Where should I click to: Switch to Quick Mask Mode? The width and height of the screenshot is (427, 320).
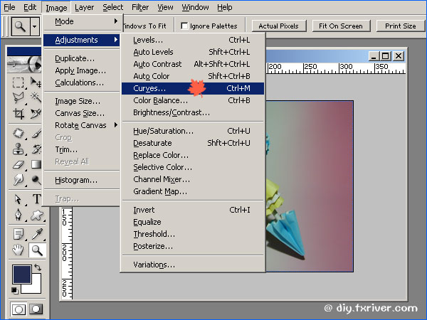(x=36, y=309)
